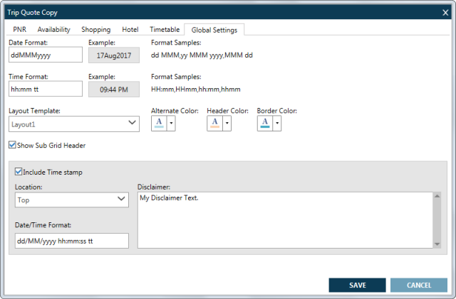
Task: Select the Hotel tab
Action: 130,30
